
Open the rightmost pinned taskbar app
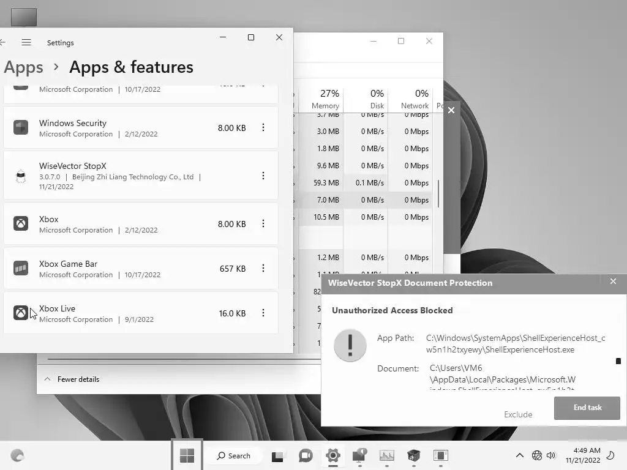pyautogui.click(x=441, y=455)
